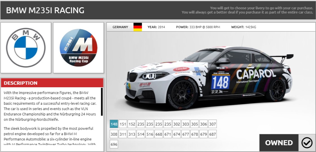Image resolution: width=316 pixels, height=152 pixels.
Task: Select livery number 674
Action: click(176, 134)
